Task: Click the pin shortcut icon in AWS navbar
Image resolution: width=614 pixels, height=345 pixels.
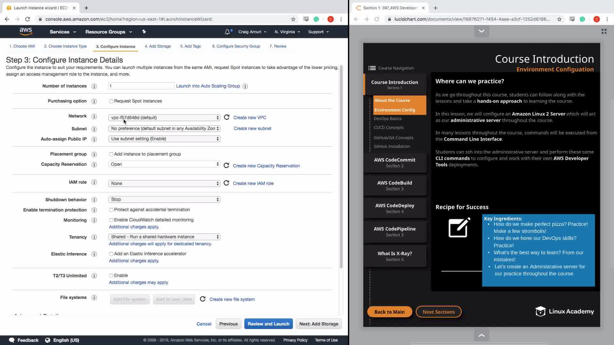Action: pos(144,32)
